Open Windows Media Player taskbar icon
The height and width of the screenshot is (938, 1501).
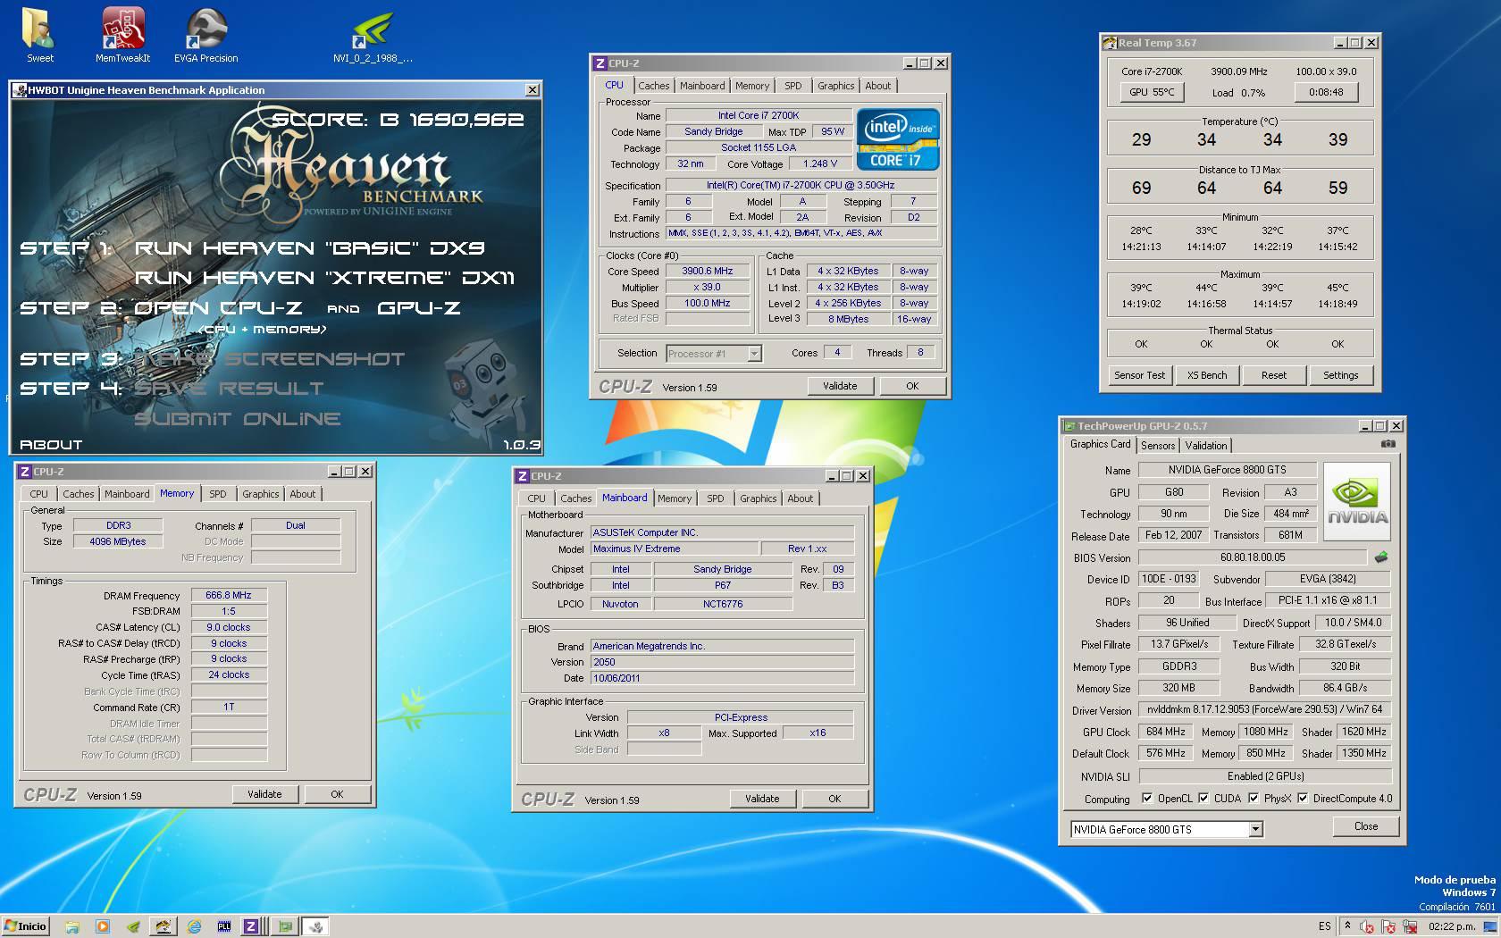[103, 926]
